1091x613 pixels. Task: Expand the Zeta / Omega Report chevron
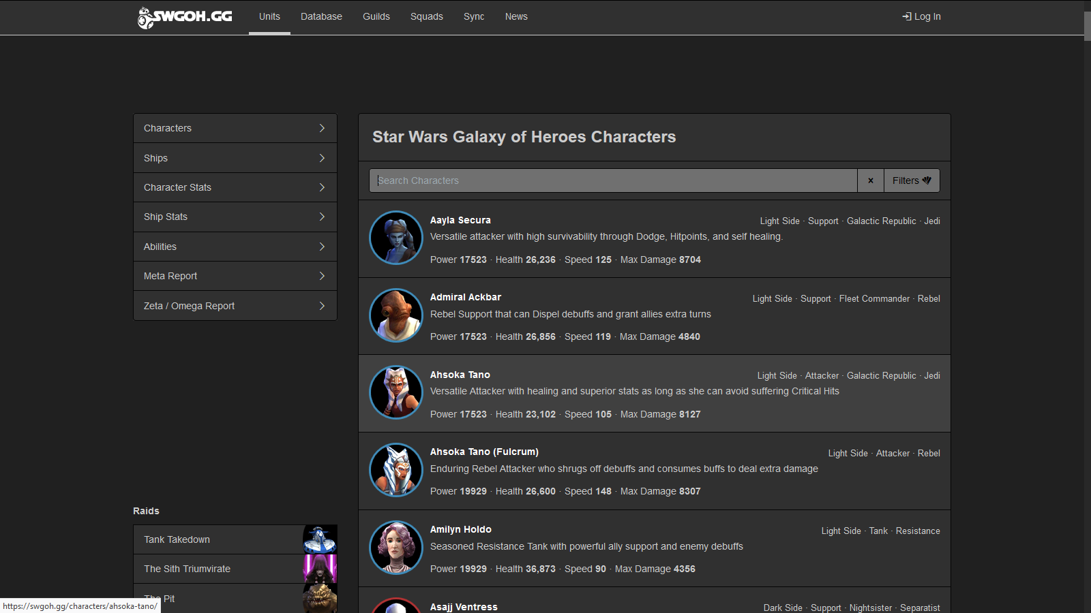click(x=322, y=306)
